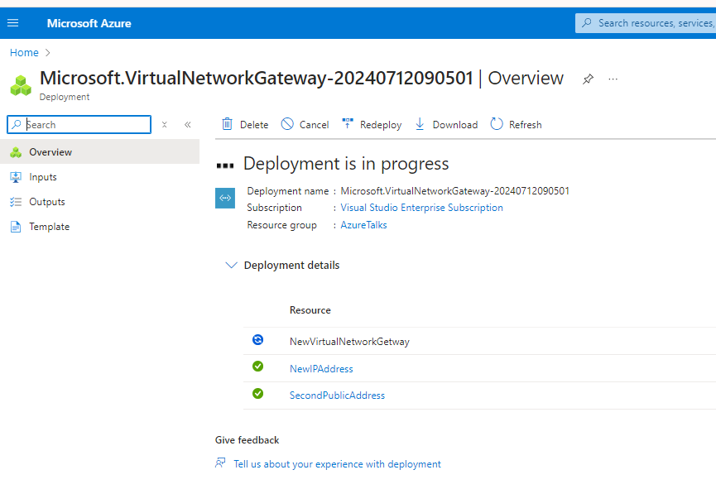Click the in-progress three dots indicator
This screenshot has width=716, height=489.
(x=224, y=165)
